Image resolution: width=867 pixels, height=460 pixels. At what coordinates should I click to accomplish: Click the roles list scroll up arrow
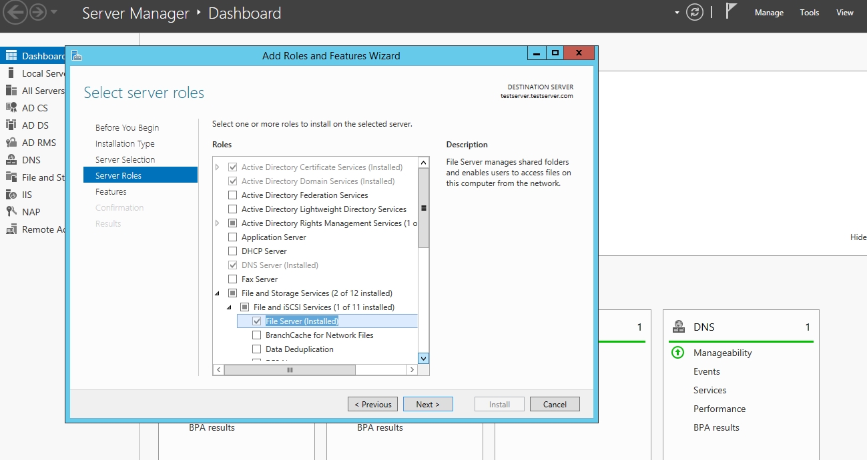[x=423, y=162]
